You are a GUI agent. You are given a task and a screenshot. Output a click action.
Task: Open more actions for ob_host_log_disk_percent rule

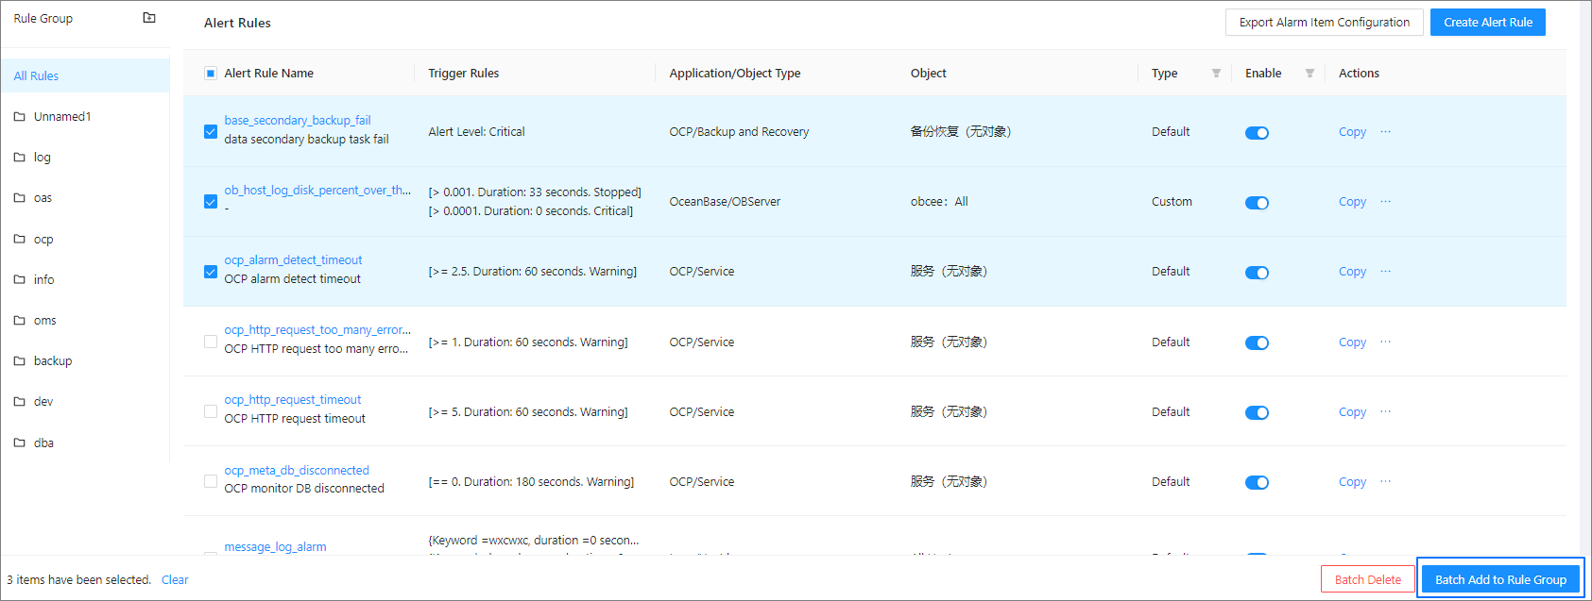tap(1385, 202)
